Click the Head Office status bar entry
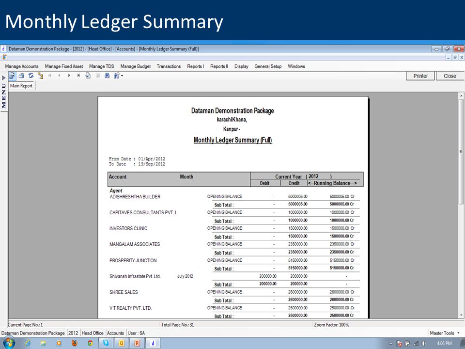The width and height of the screenshot is (465, 349). click(x=93, y=333)
